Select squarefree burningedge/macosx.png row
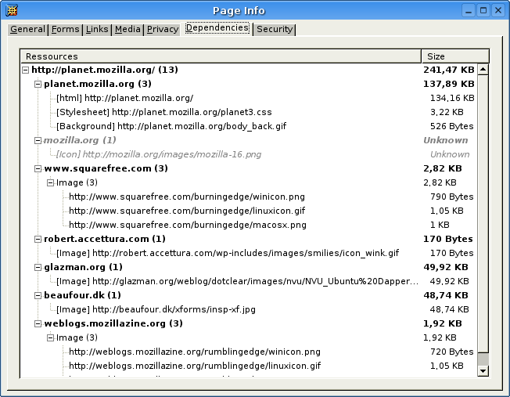The width and height of the screenshot is (510, 397). click(249, 225)
